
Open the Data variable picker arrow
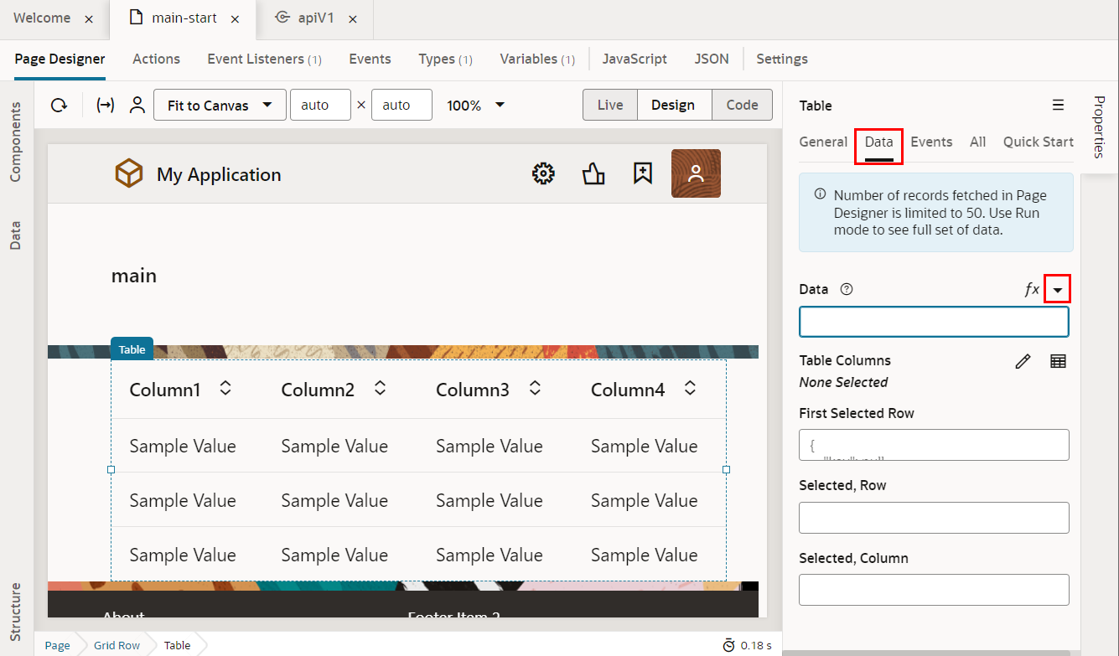1058,290
